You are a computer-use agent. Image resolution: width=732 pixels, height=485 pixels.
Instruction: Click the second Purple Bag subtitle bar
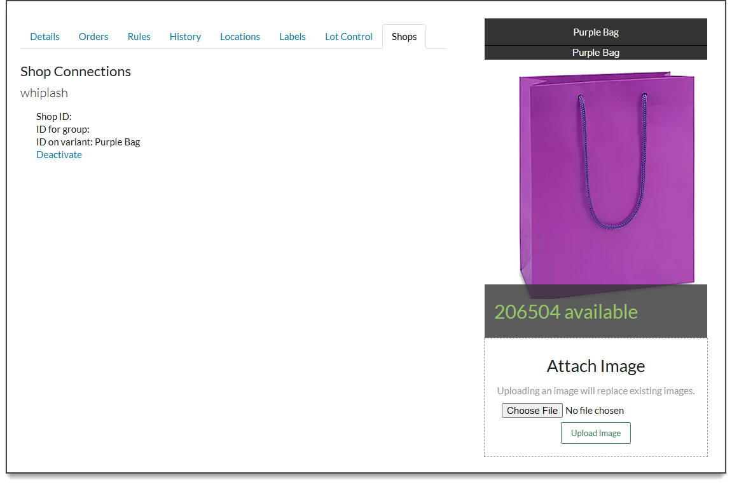tap(595, 53)
